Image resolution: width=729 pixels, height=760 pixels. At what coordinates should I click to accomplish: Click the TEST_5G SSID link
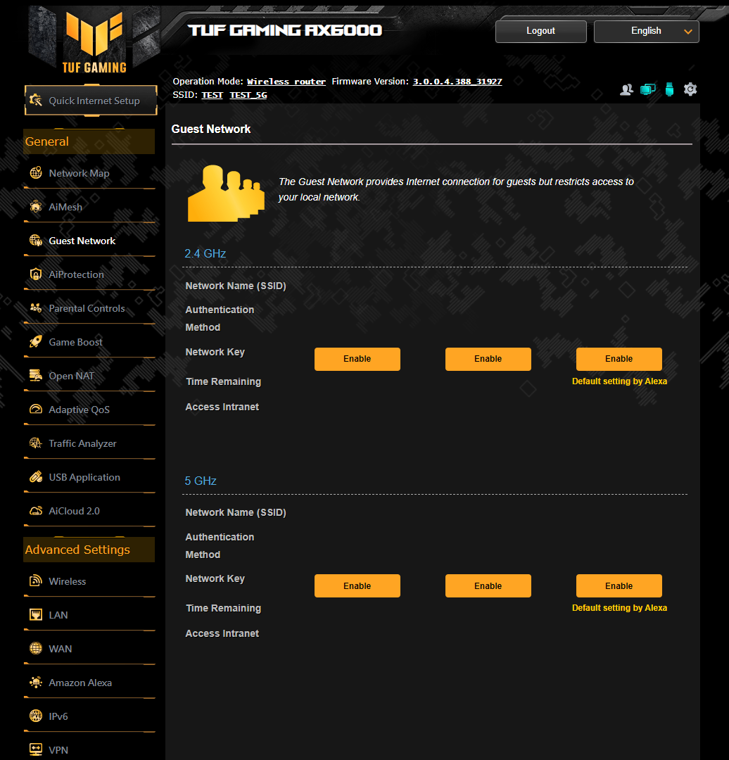[x=248, y=94]
